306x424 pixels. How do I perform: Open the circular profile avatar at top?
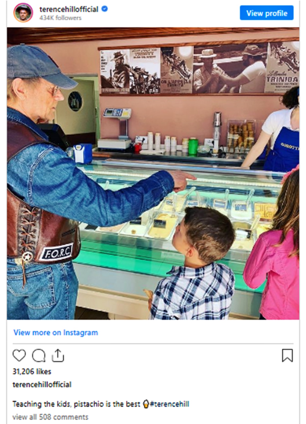click(x=23, y=13)
